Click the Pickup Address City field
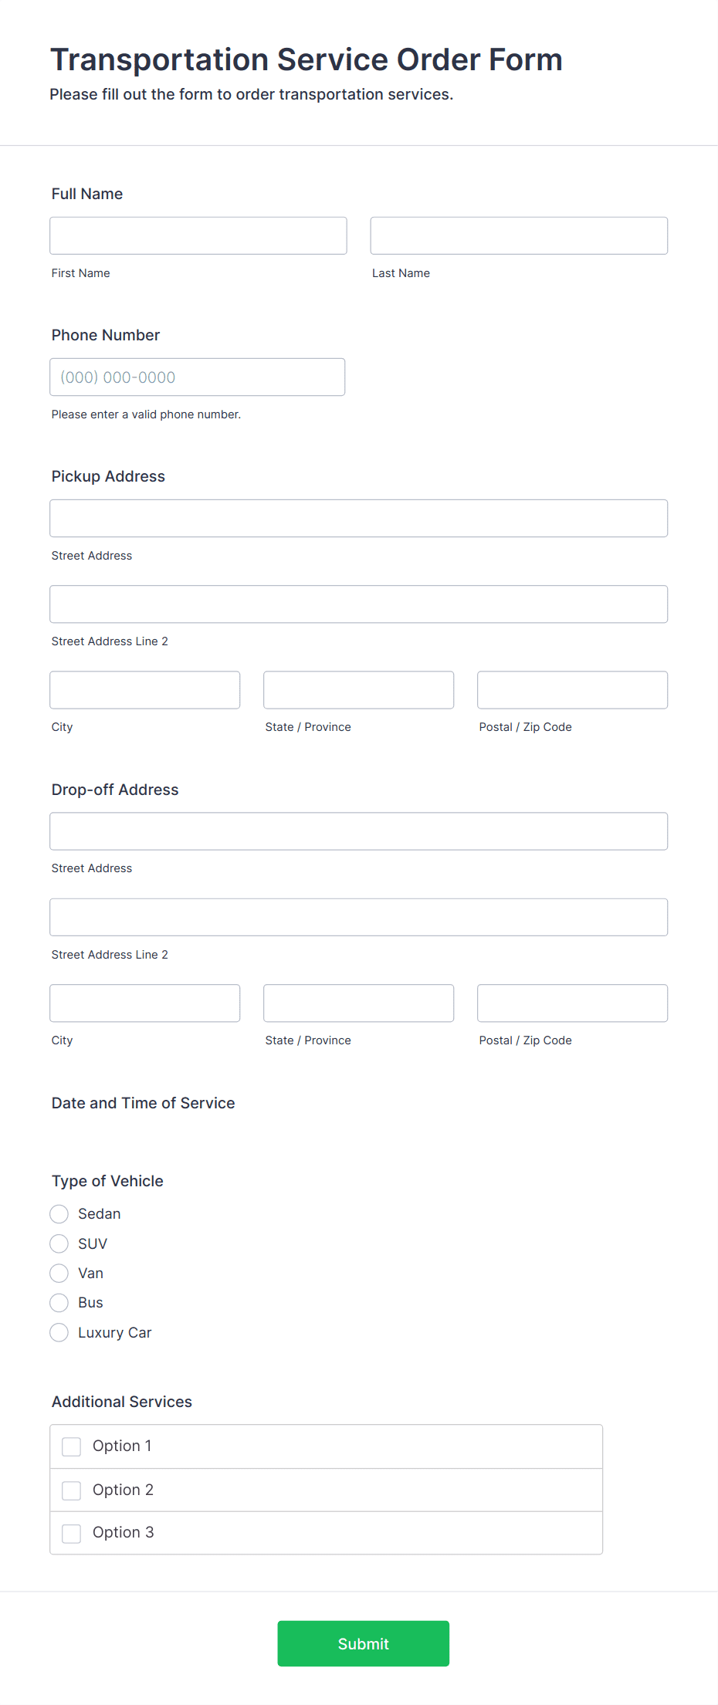 pos(145,690)
